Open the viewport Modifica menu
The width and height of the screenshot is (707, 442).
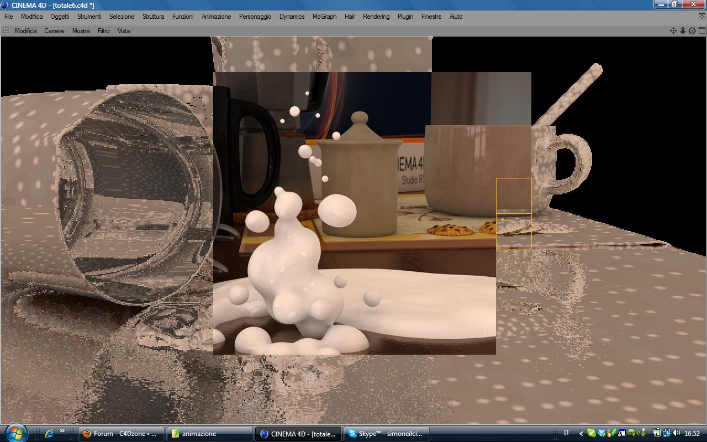25,31
